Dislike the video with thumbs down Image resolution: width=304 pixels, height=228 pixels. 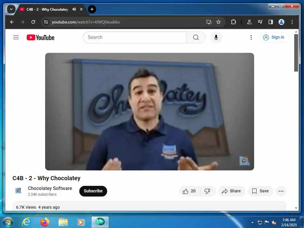pyautogui.click(x=208, y=191)
